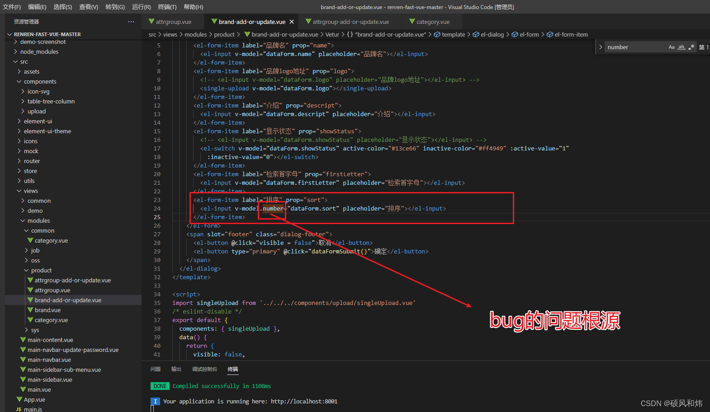Open brand.vue in explorer
This screenshot has height=412, width=710.
tap(47, 310)
